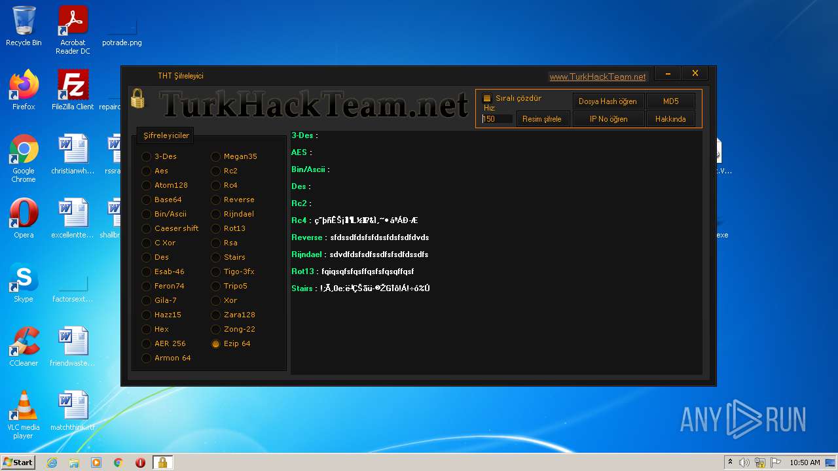Select Hazz15 encoder radio option
The image size is (838, 471).
146,315
